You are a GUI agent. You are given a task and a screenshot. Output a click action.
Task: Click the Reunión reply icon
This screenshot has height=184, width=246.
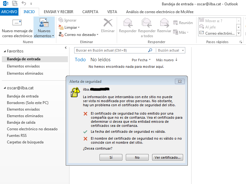175,23
